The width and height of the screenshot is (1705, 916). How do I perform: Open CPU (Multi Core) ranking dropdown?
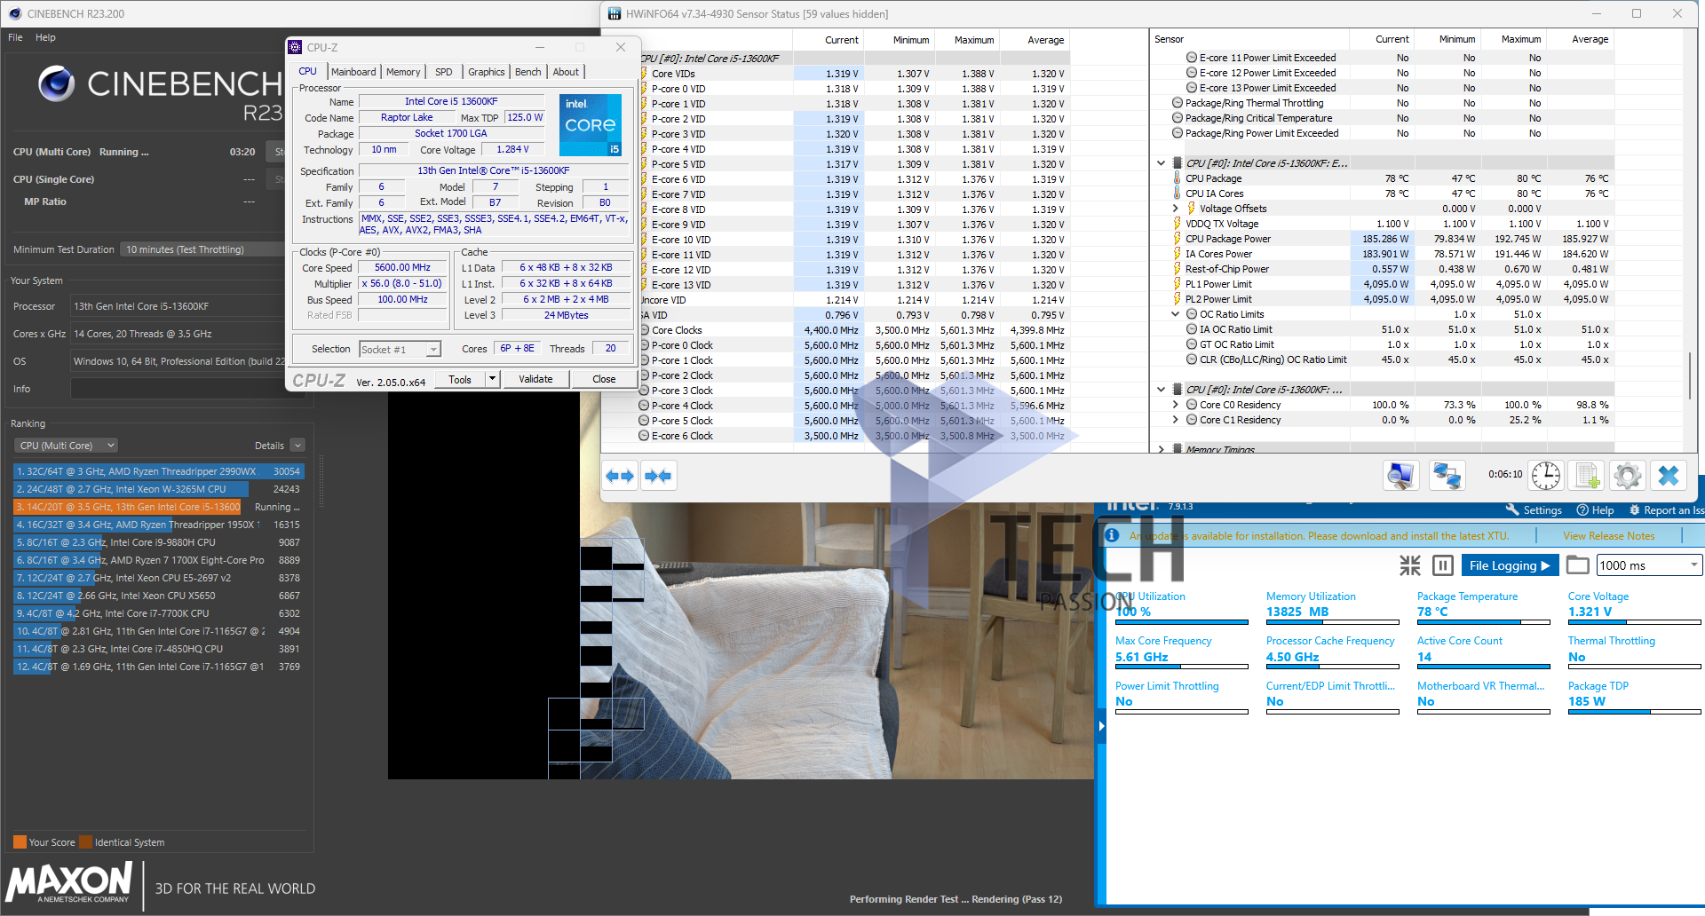(x=67, y=446)
